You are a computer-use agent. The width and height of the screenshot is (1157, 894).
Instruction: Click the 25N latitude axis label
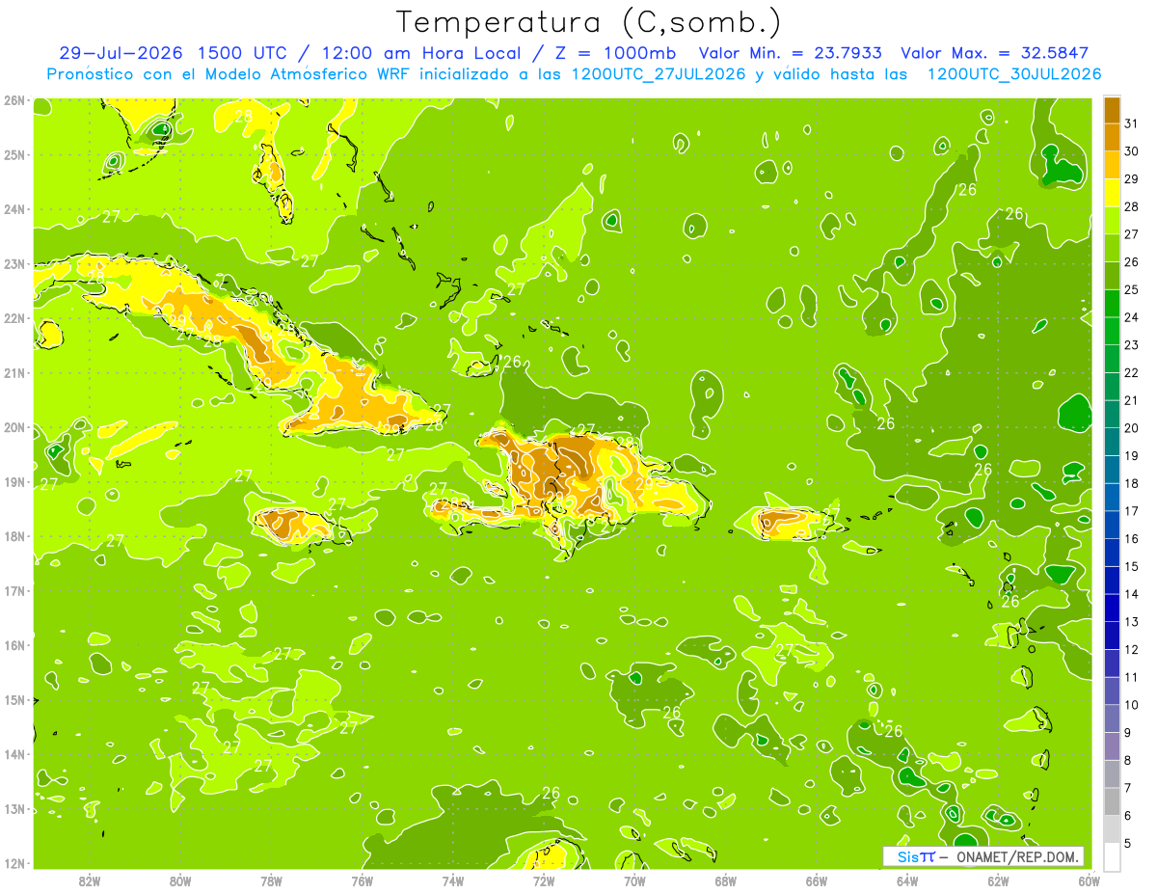pyautogui.click(x=13, y=154)
